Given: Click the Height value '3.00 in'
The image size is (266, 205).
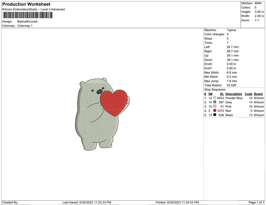Looking at the screenshot, I should tap(259, 12).
